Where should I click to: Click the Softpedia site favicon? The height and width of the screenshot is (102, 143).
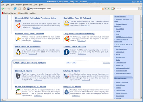28,9
